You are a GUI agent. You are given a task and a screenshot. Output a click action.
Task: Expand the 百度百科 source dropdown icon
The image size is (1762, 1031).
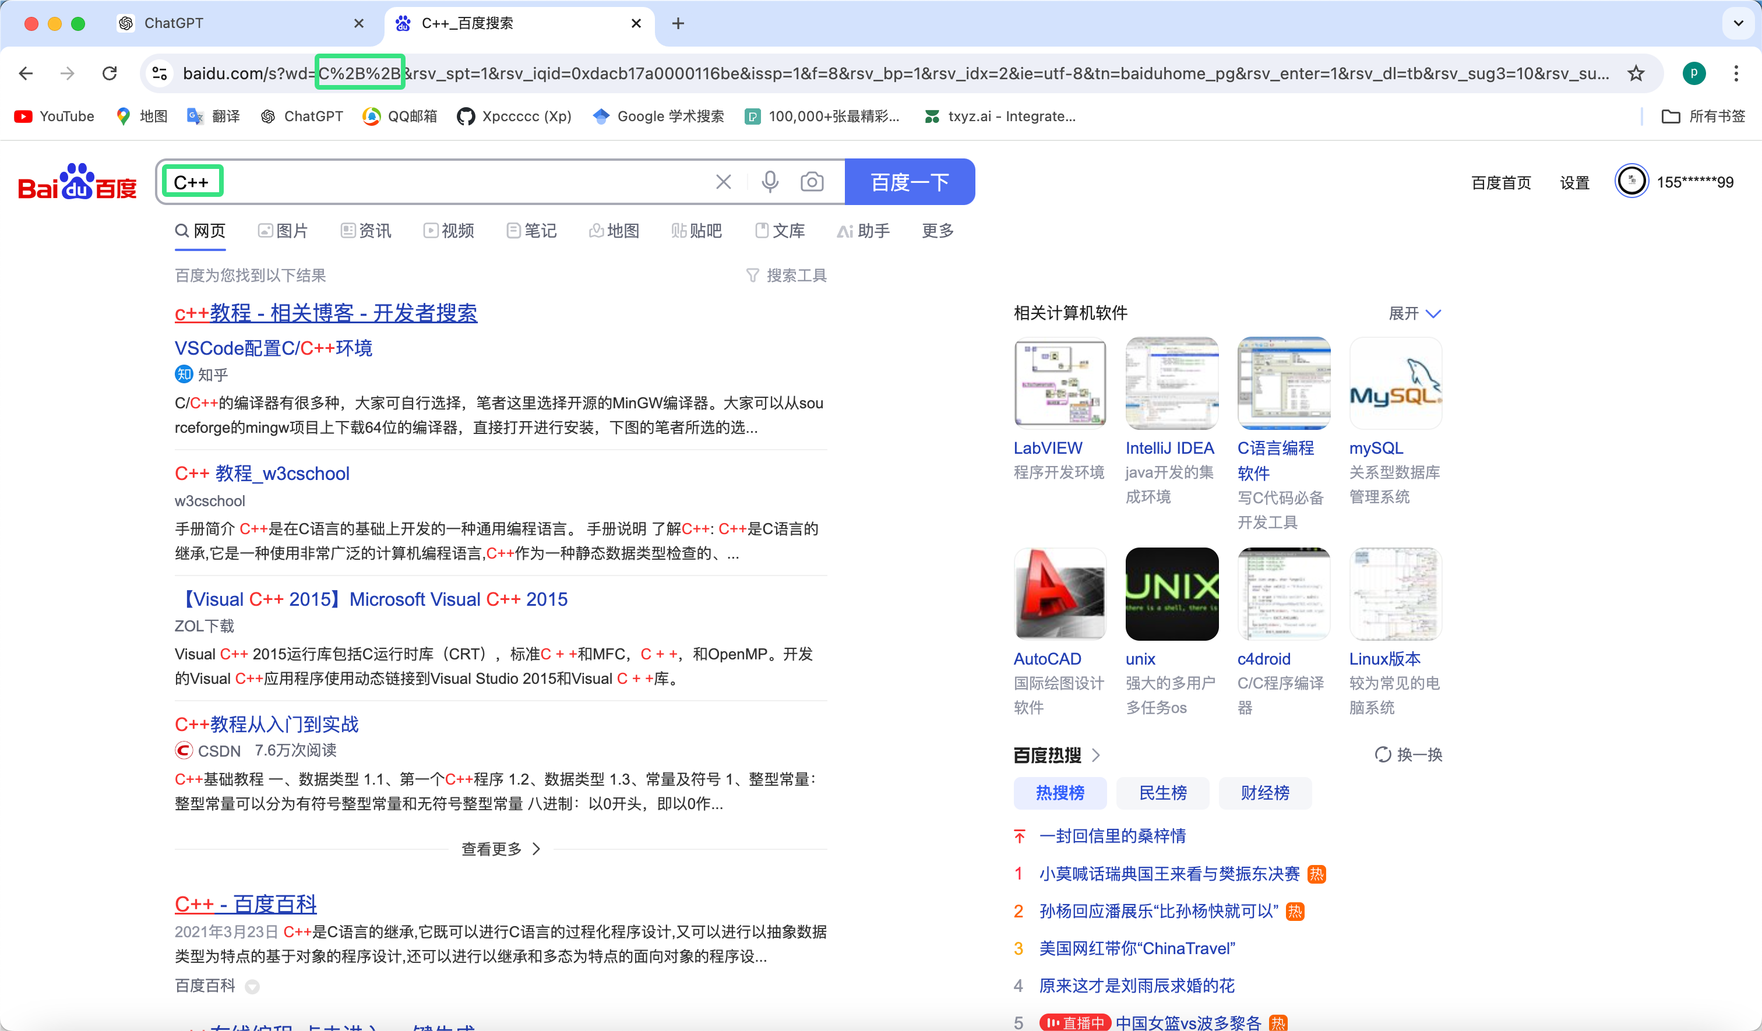click(252, 986)
